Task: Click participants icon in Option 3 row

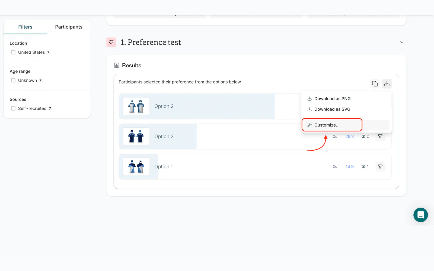Action: (x=363, y=137)
